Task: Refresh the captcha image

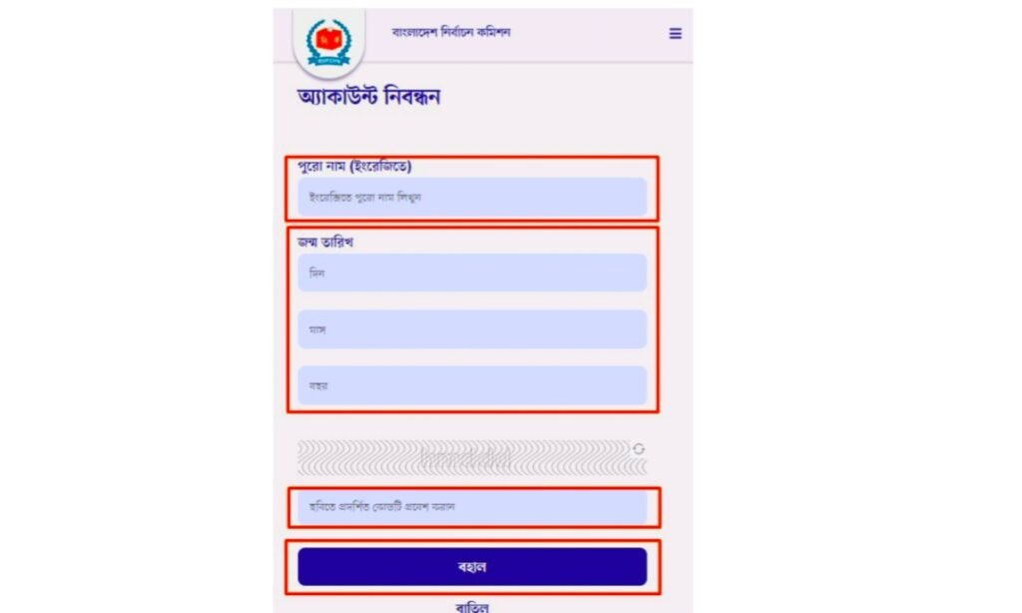Action: (x=639, y=448)
